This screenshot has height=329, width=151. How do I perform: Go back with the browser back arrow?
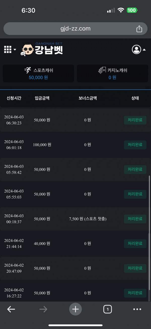pos(11,309)
